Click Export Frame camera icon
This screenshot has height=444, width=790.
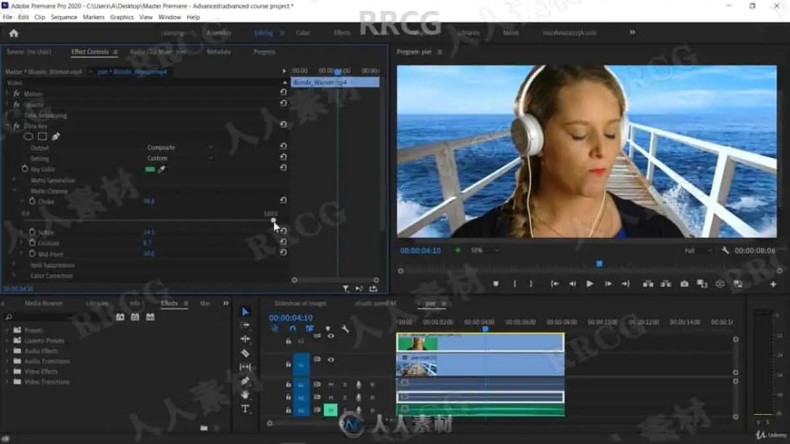click(685, 284)
